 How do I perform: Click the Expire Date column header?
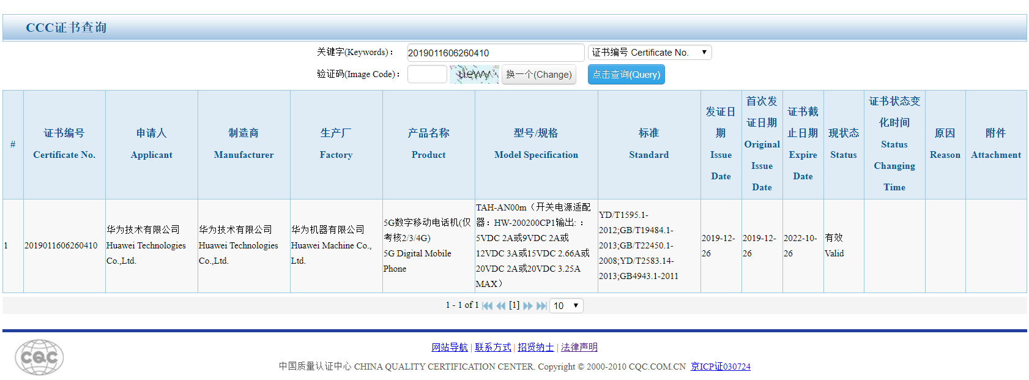pos(803,144)
